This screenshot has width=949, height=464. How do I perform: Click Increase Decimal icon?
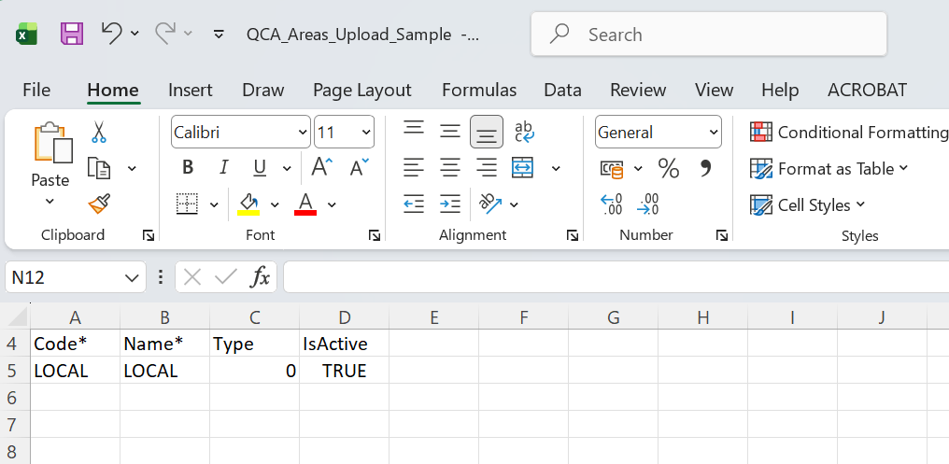tap(612, 204)
